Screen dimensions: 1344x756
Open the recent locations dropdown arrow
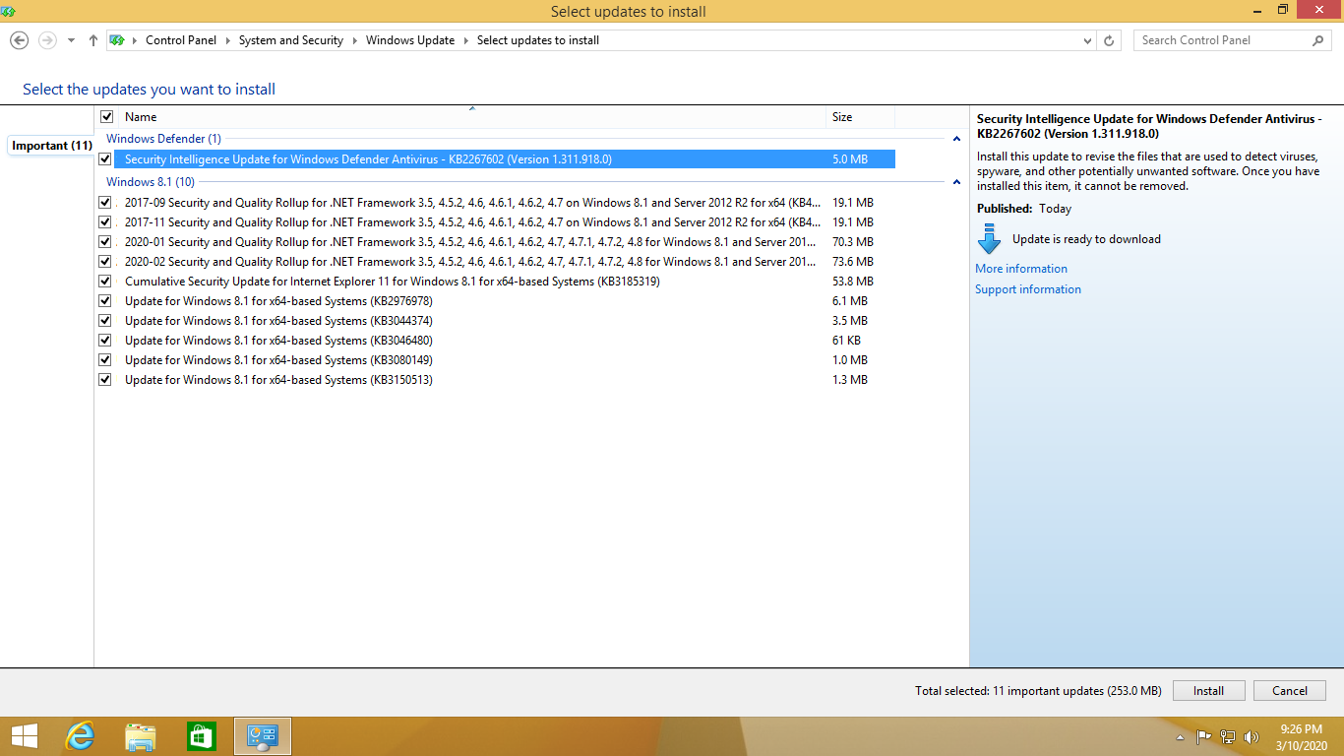click(71, 41)
